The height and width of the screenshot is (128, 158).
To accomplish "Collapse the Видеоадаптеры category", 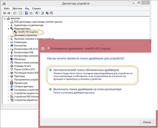I will tap(8, 29).
